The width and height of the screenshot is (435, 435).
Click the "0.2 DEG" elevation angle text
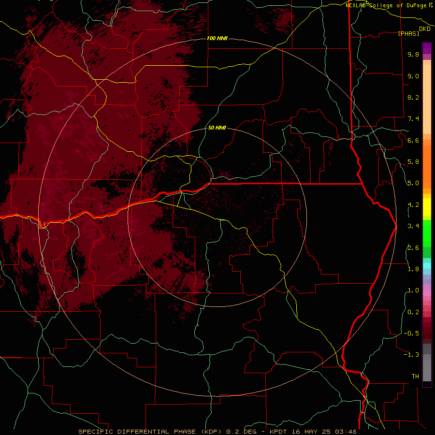[241, 432]
